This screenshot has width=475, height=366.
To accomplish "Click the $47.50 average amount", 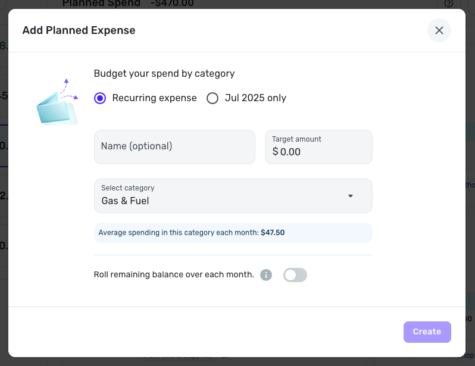I will click(x=273, y=233).
